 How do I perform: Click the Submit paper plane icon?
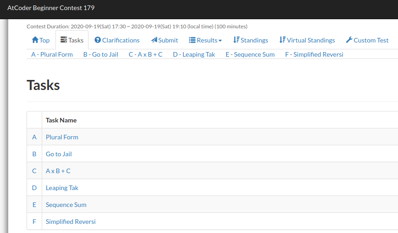[x=154, y=40]
